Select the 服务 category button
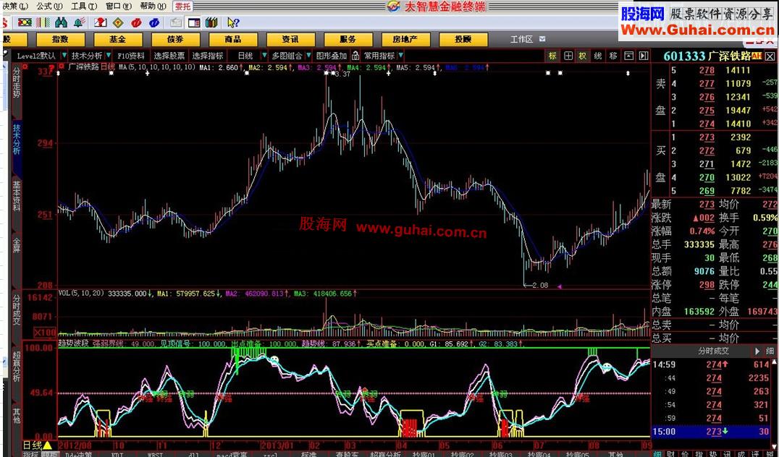 [348, 39]
